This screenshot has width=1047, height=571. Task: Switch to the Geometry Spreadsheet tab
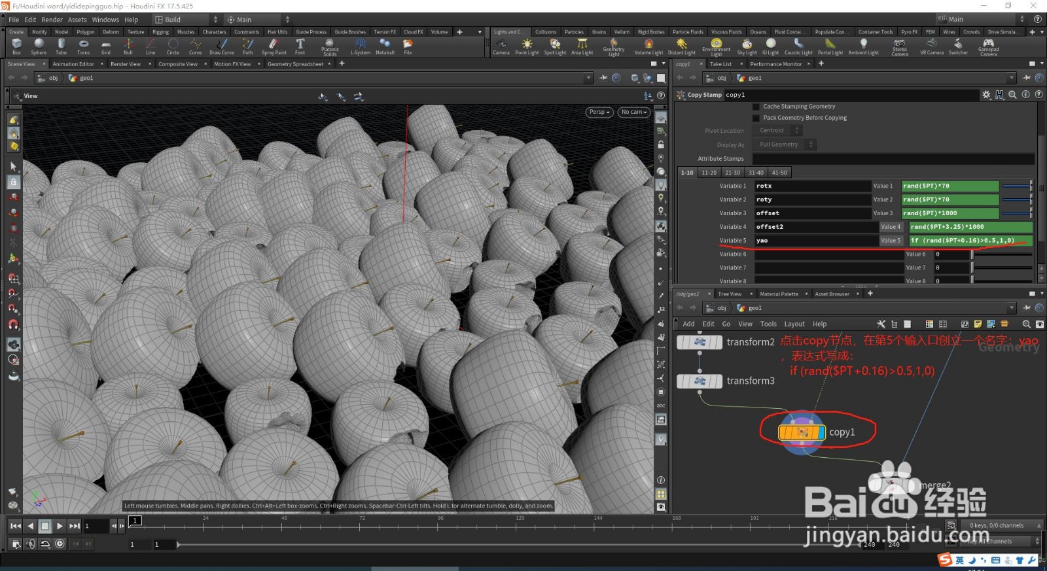click(x=295, y=64)
